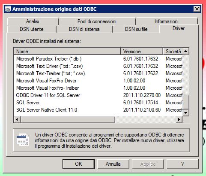
Task: Click the 'Driver ODBC installati nel sistema:' label
Action: pyautogui.click(x=47, y=41)
